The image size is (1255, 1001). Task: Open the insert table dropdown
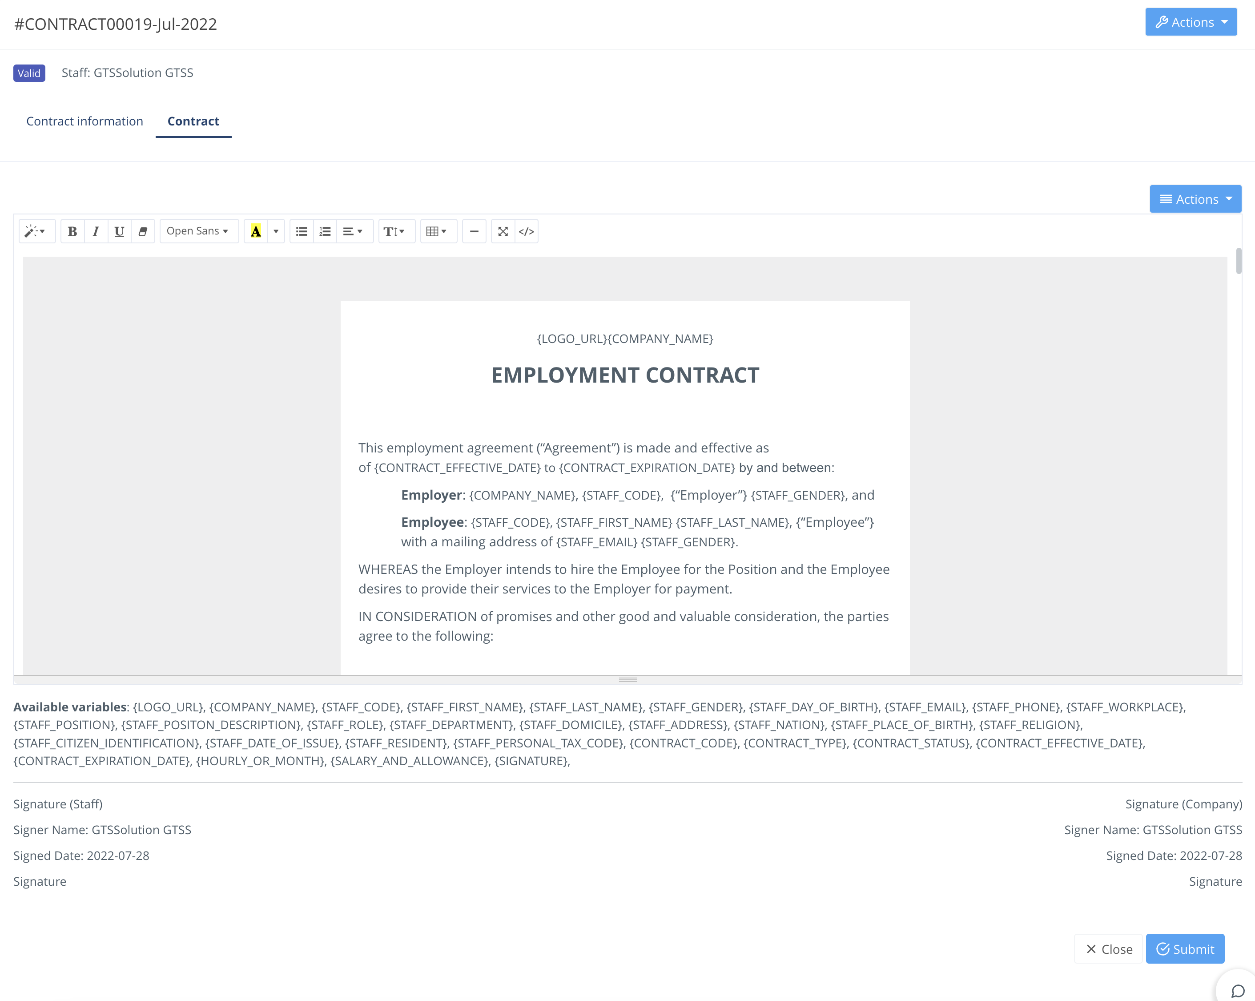click(437, 231)
